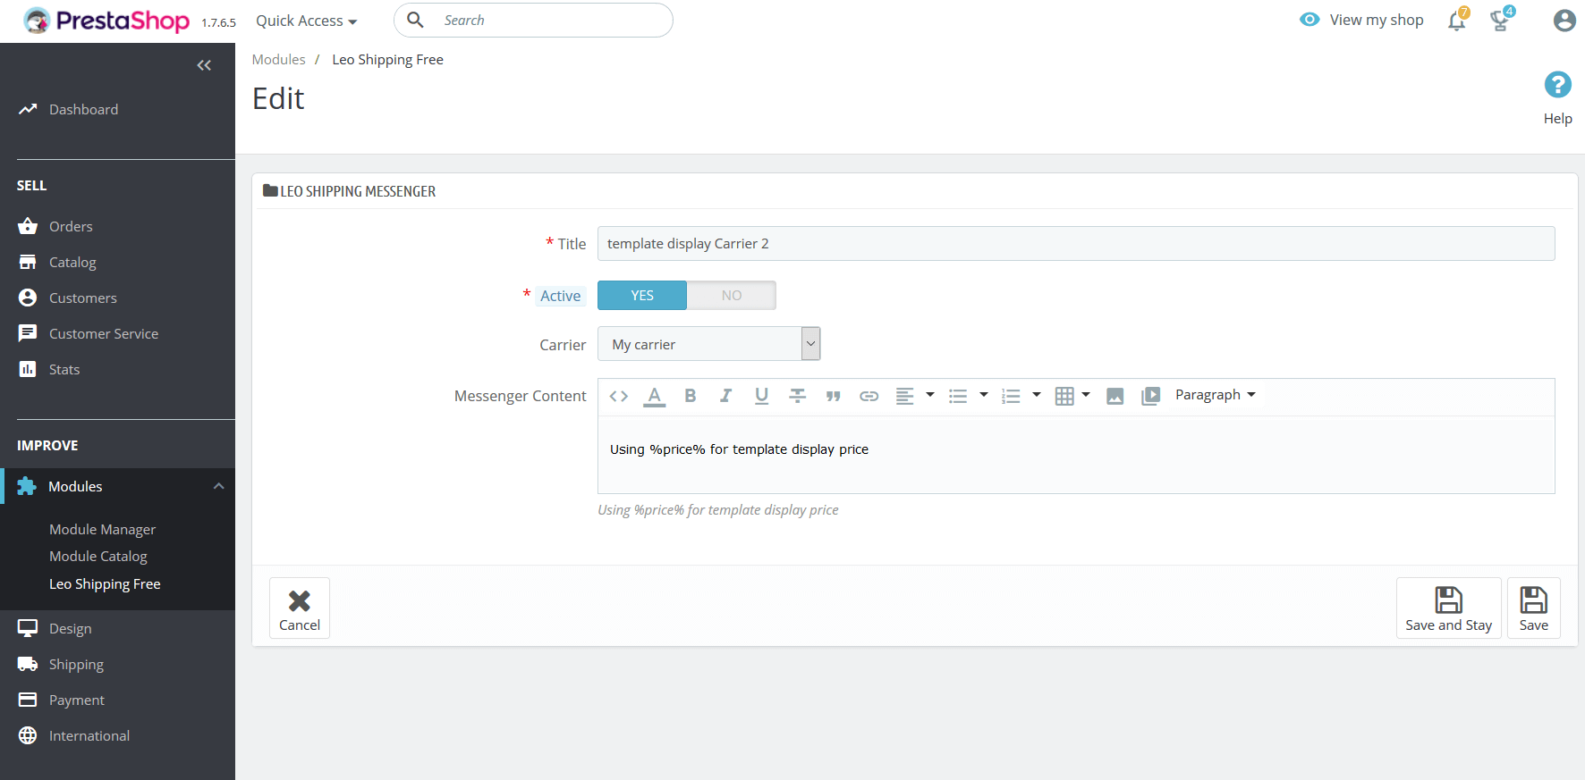Insert image using the editor image icon
The image size is (1585, 780).
(1115, 396)
